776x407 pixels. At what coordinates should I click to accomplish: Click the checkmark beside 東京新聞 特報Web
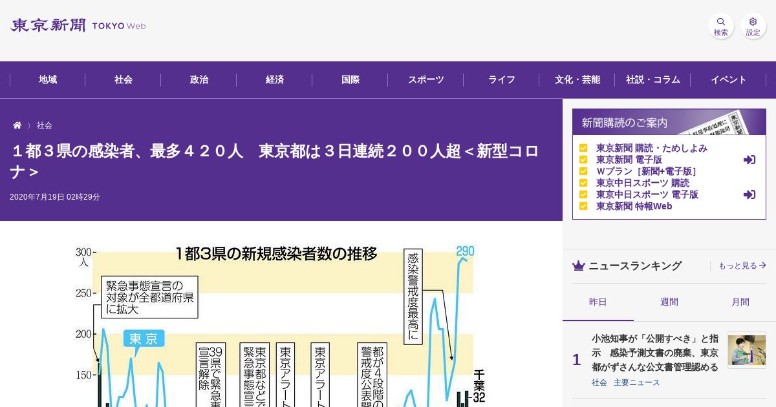tap(583, 206)
